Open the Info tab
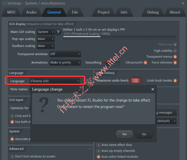The image size is (187, 160). tap(124, 12)
